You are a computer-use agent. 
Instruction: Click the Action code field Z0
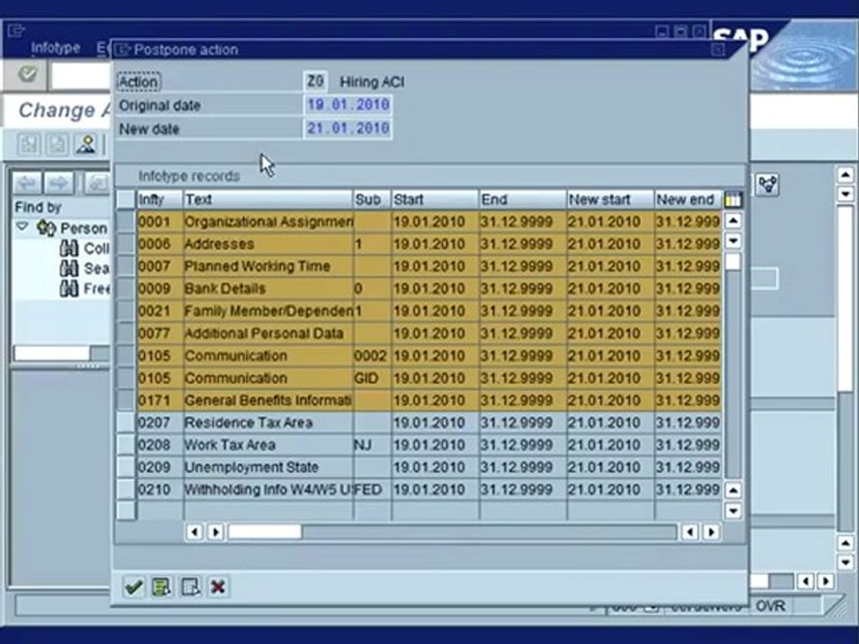(x=315, y=81)
